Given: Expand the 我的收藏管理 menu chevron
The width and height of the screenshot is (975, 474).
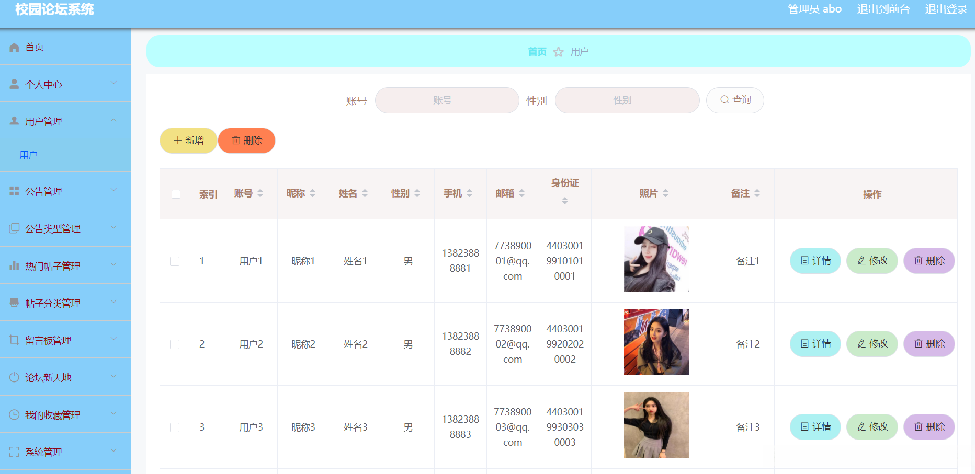Looking at the screenshot, I should pyautogui.click(x=114, y=414).
